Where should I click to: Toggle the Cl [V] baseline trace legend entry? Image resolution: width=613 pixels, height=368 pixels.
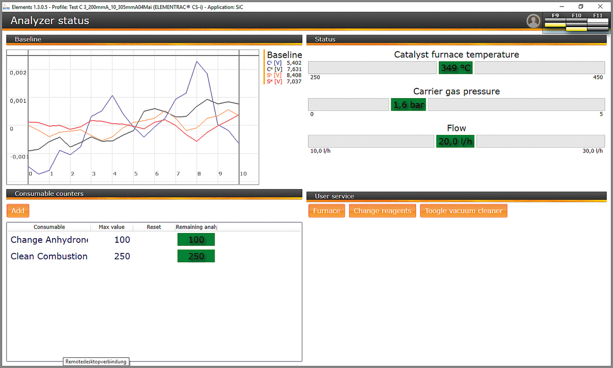point(274,62)
